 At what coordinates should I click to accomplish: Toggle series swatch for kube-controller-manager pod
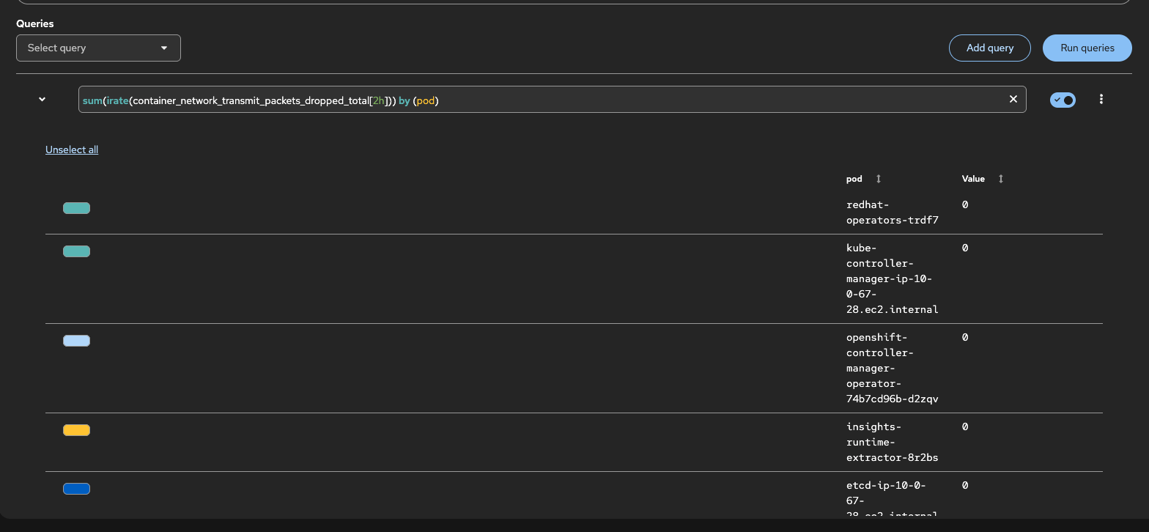pos(76,251)
